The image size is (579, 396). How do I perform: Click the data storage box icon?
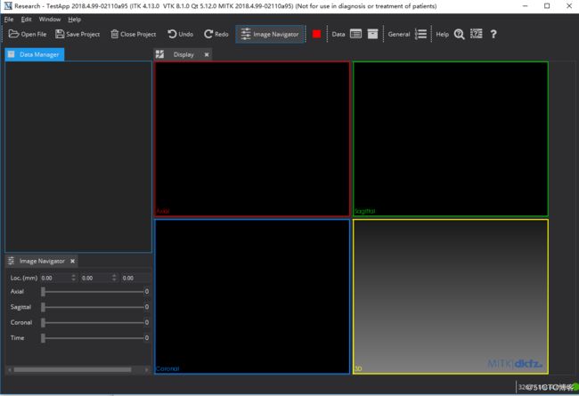[x=372, y=34]
